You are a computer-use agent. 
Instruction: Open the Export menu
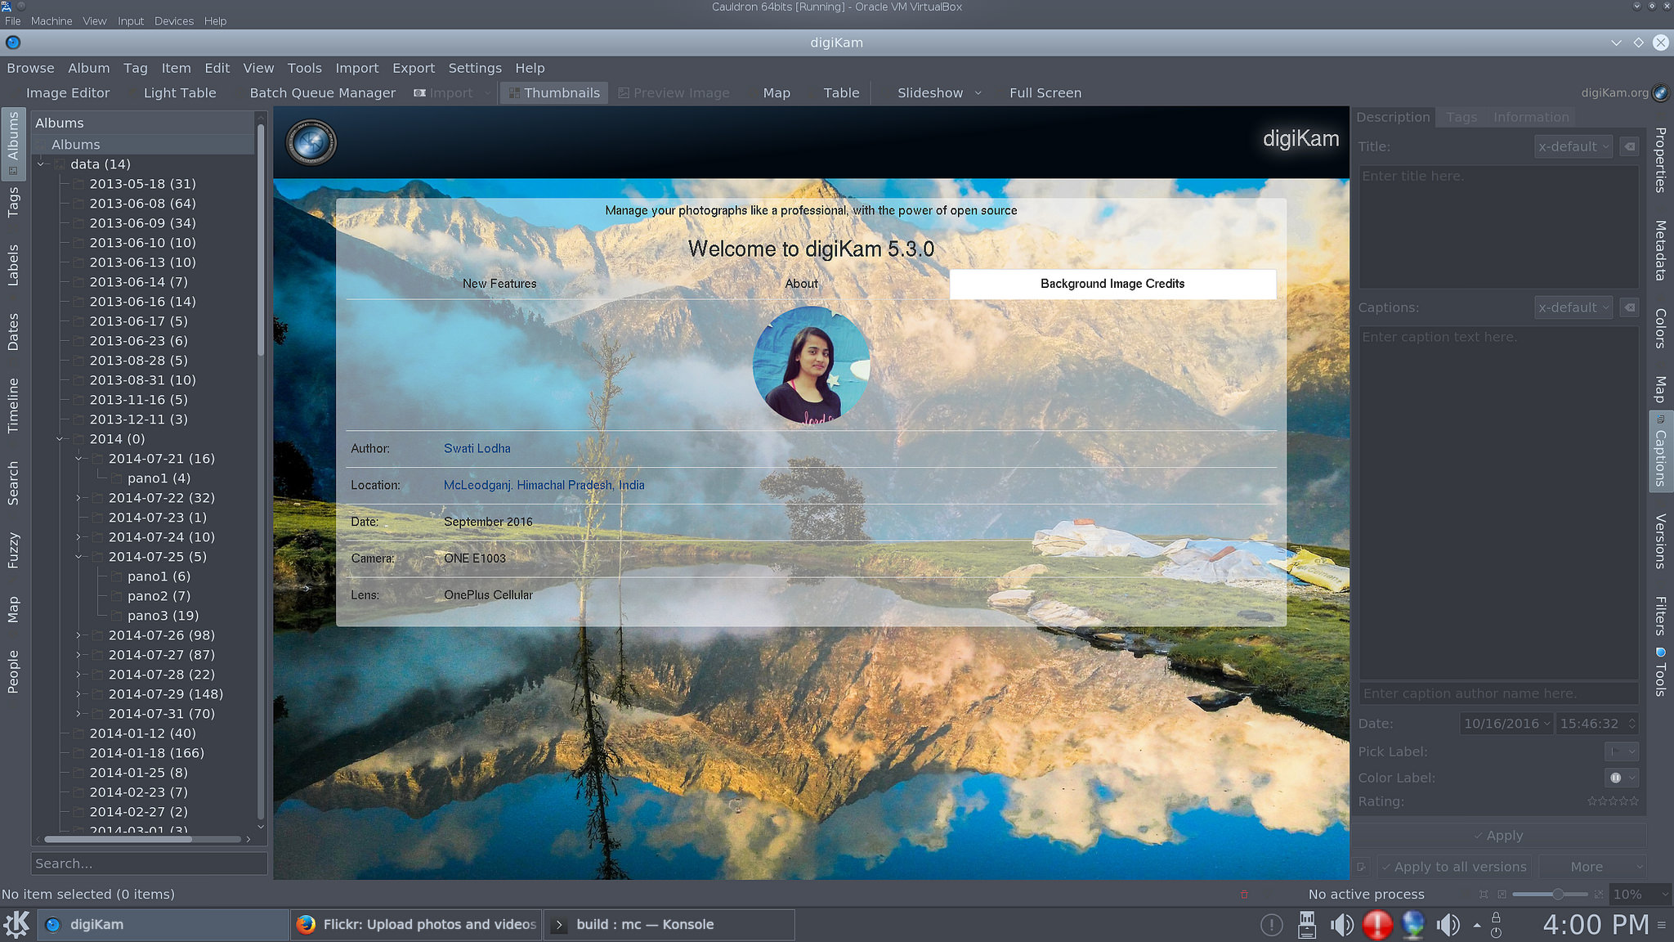point(413,68)
